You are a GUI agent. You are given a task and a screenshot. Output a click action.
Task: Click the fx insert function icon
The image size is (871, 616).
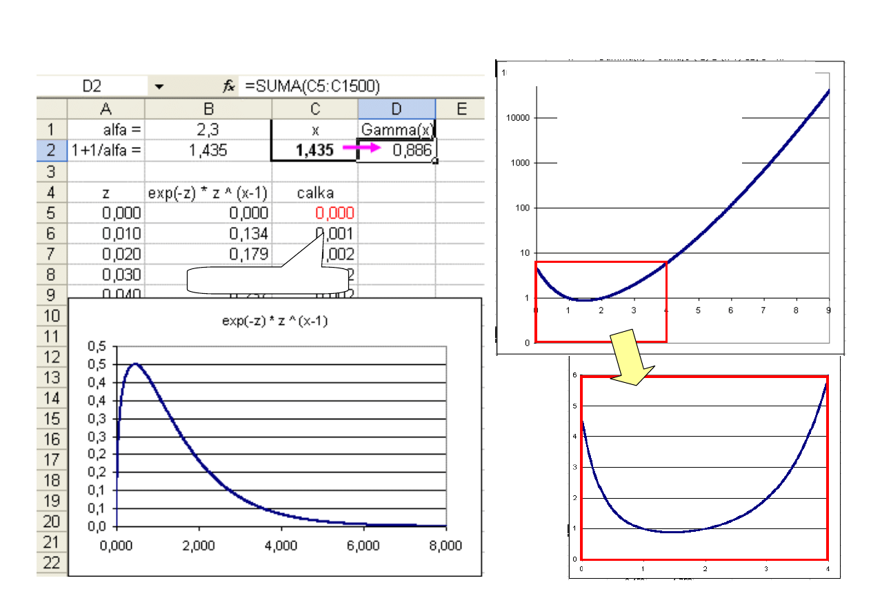tap(228, 86)
